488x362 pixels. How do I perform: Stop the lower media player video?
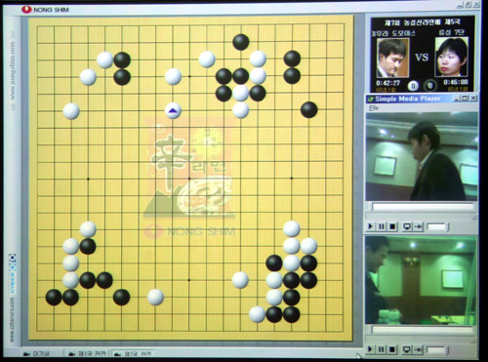click(x=392, y=349)
